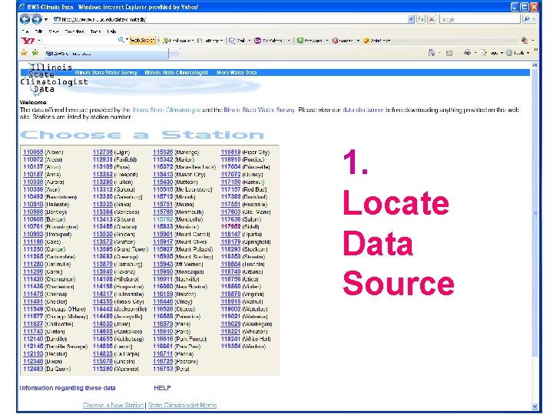Click the HELP link below station list
Screen dimensions: 553x414
(x=162, y=388)
